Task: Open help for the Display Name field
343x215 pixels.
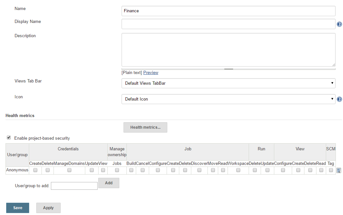Action: [x=339, y=24]
